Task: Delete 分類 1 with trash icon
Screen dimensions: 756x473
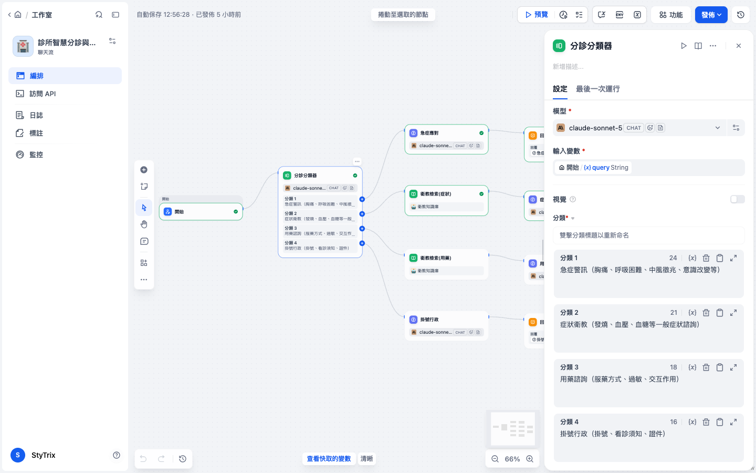Action: pyautogui.click(x=706, y=258)
